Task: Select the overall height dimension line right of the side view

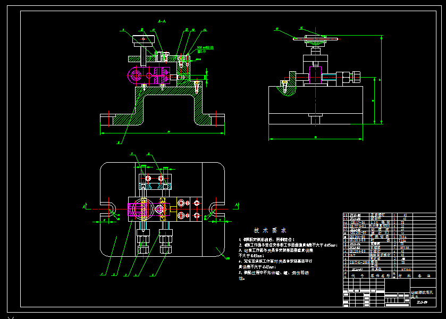Action: pos(382,80)
